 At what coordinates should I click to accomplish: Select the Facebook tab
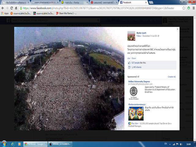[133, 2]
